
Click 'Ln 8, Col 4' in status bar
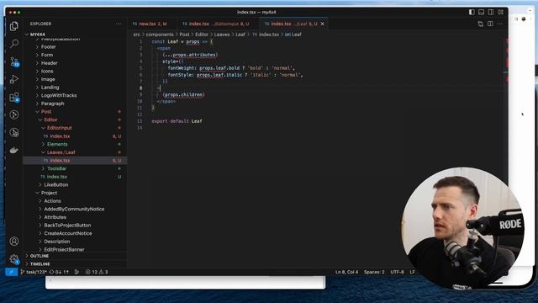coord(346,272)
